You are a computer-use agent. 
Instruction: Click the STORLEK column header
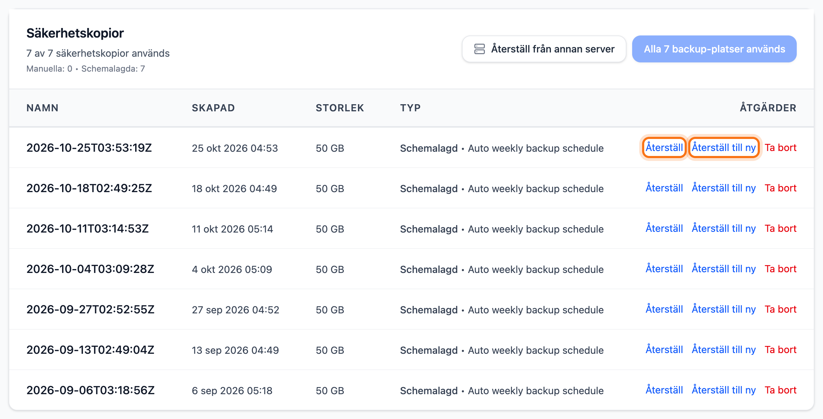click(x=340, y=108)
